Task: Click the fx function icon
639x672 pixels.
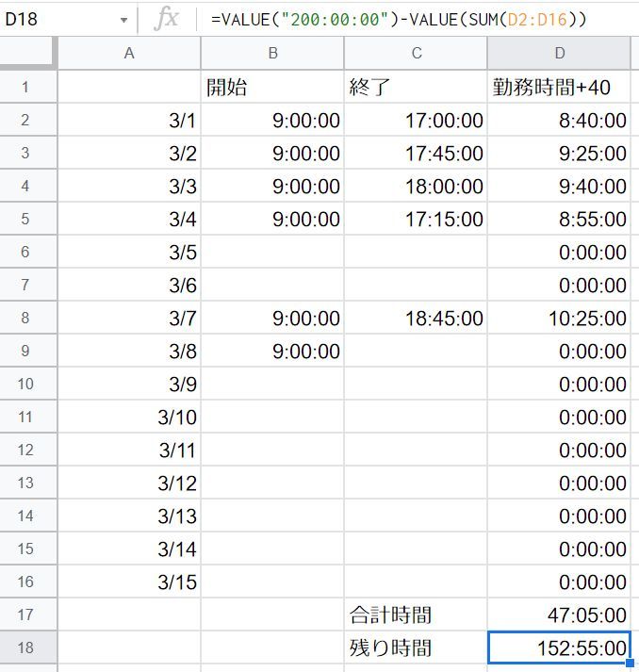Action: [166, 19]
